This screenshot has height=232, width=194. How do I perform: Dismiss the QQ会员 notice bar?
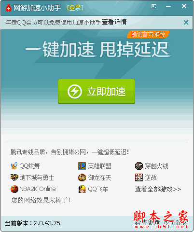[x=186, y=22]
